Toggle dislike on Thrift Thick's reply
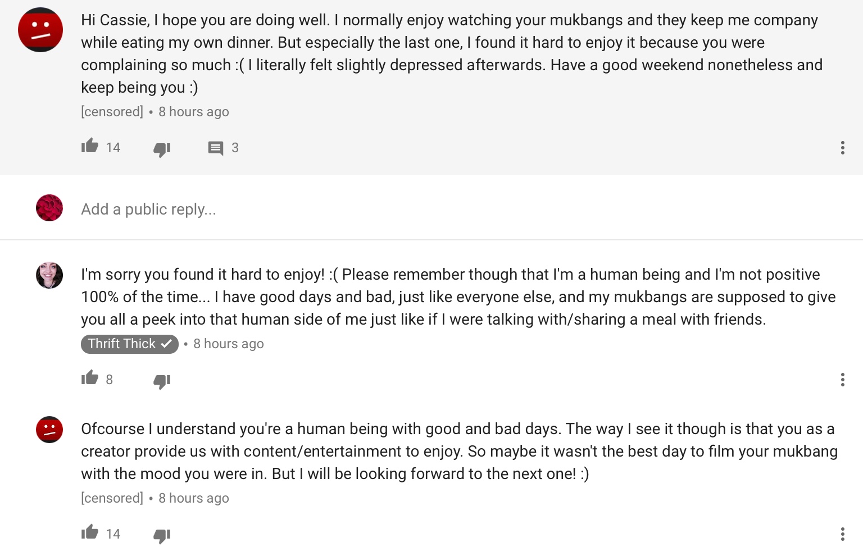This screenshot has height=547, width=863. [162, 381]
